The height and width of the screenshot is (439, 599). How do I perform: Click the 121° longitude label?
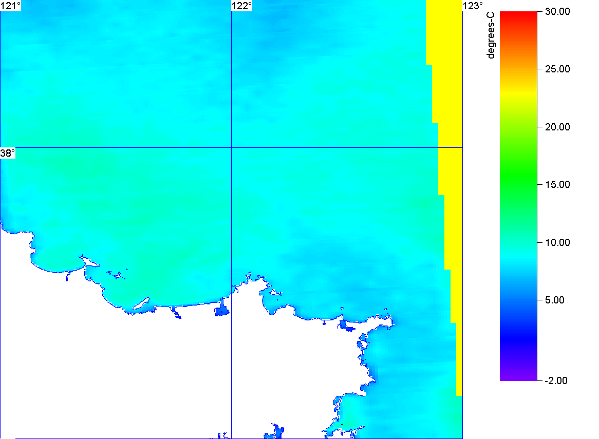point(10,6)
